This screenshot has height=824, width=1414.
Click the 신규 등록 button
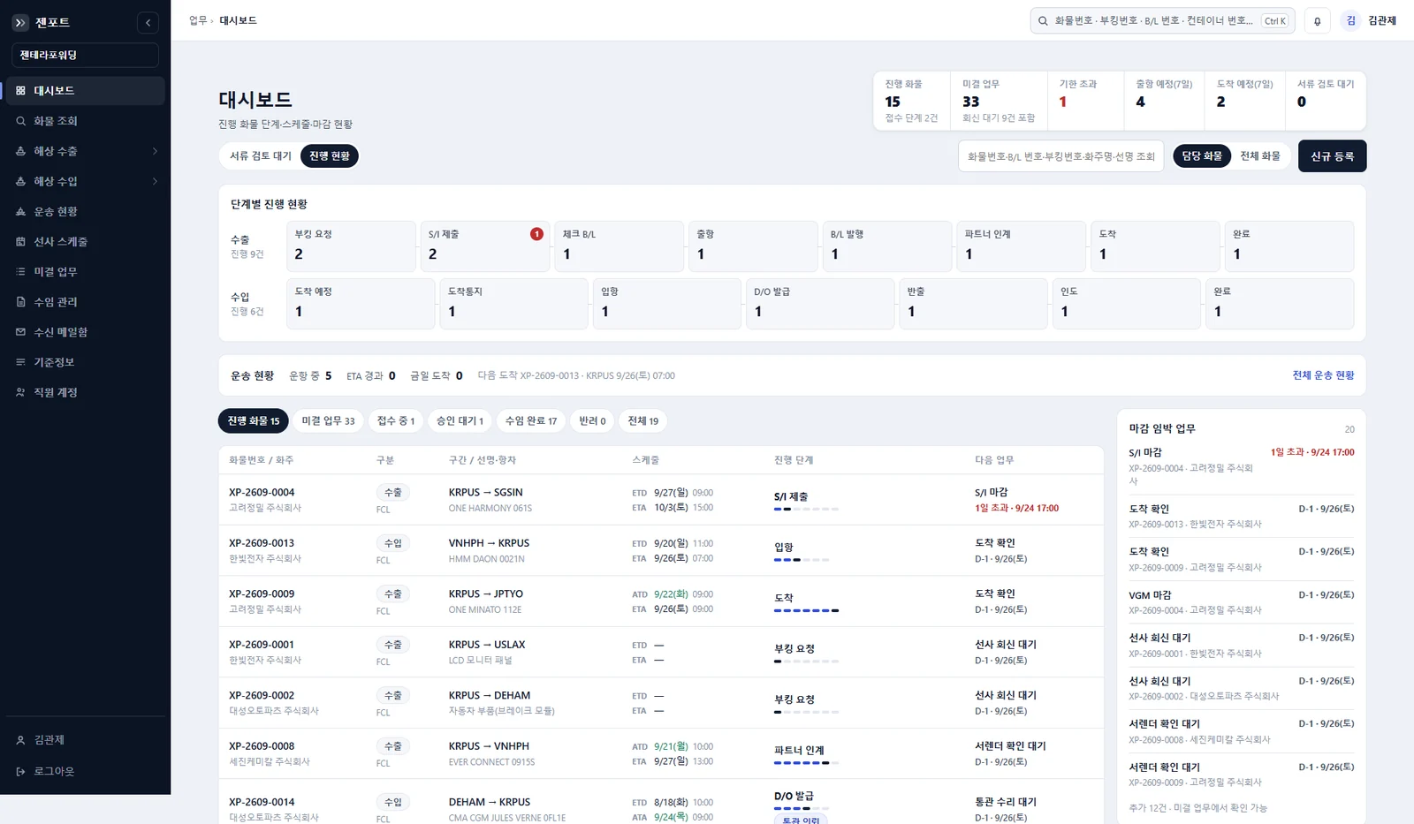[x=1332, y=156]
